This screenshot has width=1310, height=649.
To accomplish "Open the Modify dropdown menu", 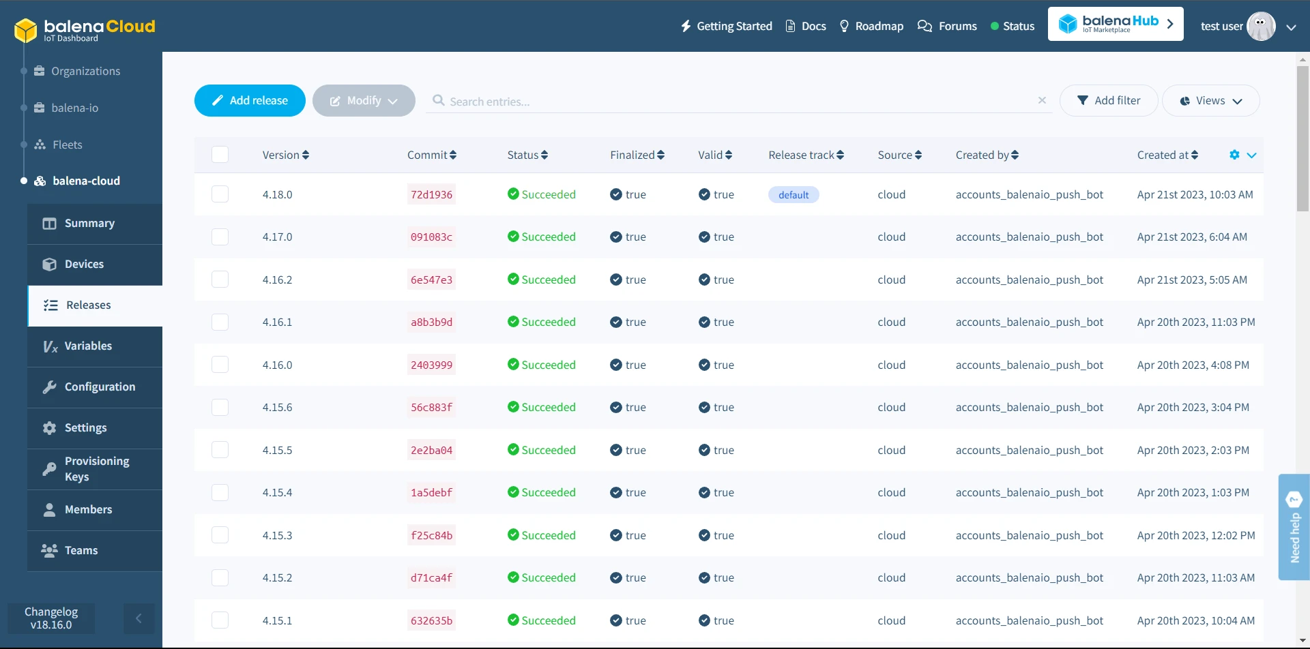I will point(364,101).
